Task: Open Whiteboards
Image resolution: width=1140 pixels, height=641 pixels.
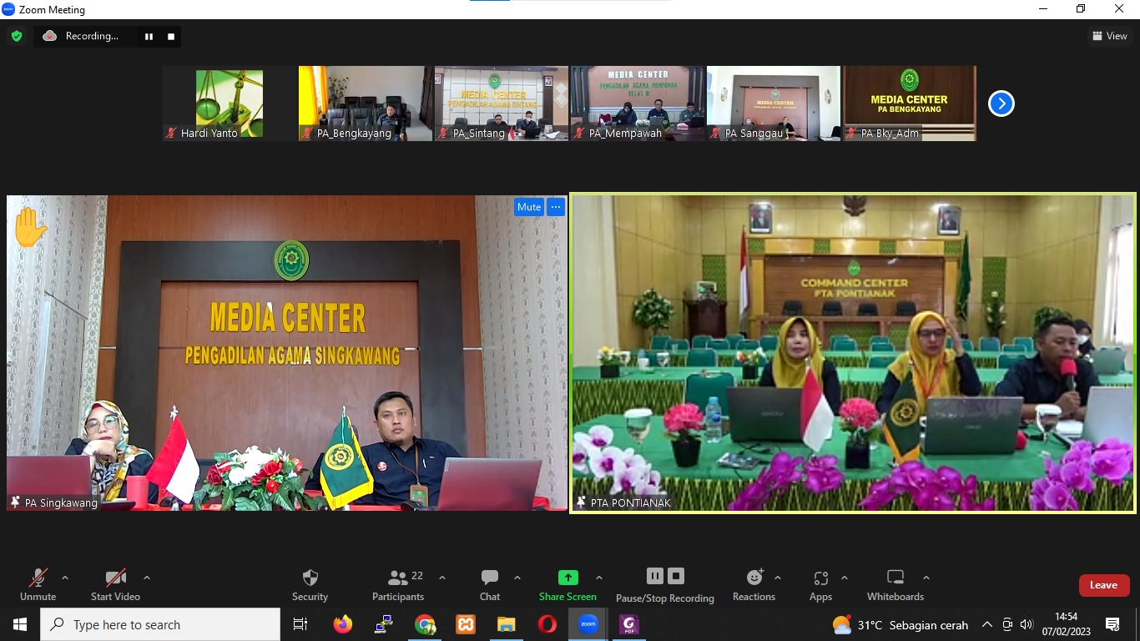Action: (895, 584)
